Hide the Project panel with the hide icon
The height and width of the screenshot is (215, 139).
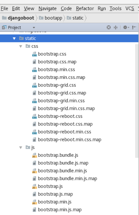click(x=134, y=27)
